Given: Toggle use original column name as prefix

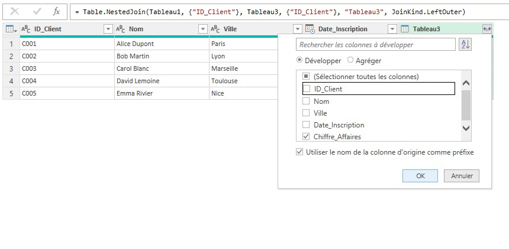Looking at the screenshot, I should click(x=300, y=152).
